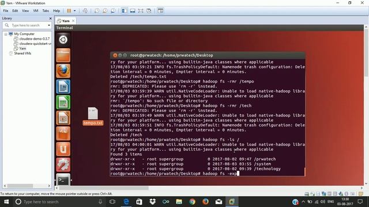This screenshot has height=207, width=369.
Task: Select the cloudera-demo-0.3.7 virtual machine
Action: click(35, 39)
